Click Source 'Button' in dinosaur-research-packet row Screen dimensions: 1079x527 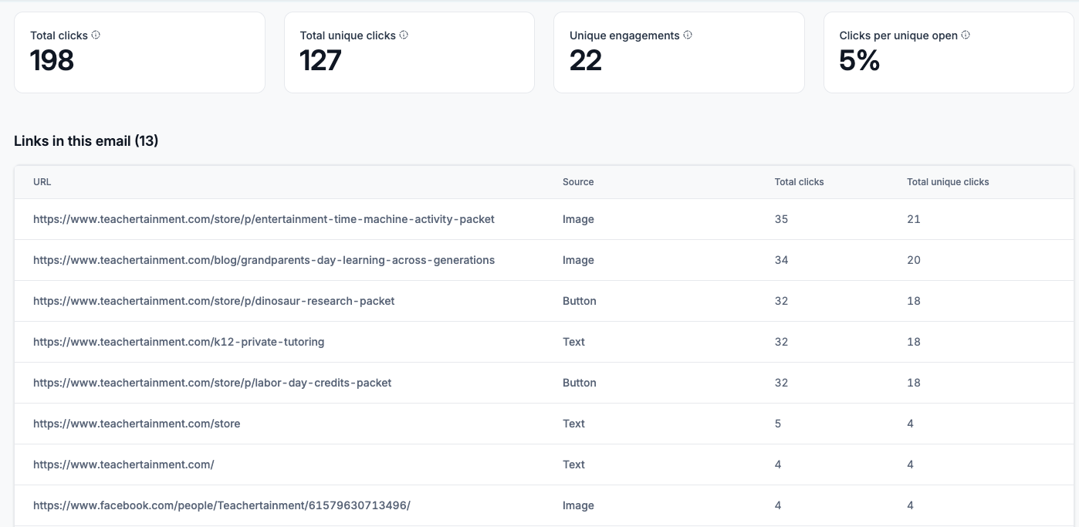[580, 301]
